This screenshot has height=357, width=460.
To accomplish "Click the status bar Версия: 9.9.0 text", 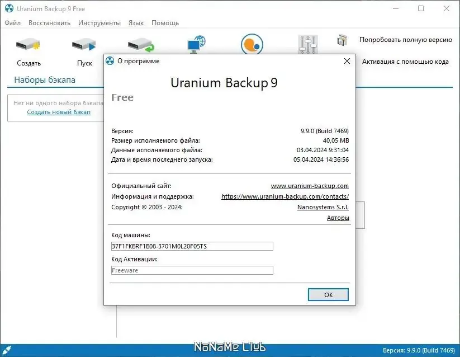I will 419,350.
